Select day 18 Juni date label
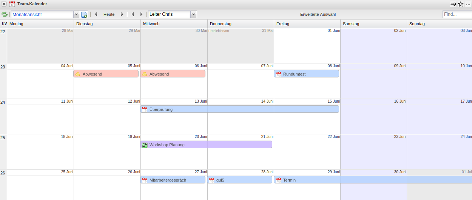Image resolution: width=472 pixels, height=200 pixels. [67, 136]
